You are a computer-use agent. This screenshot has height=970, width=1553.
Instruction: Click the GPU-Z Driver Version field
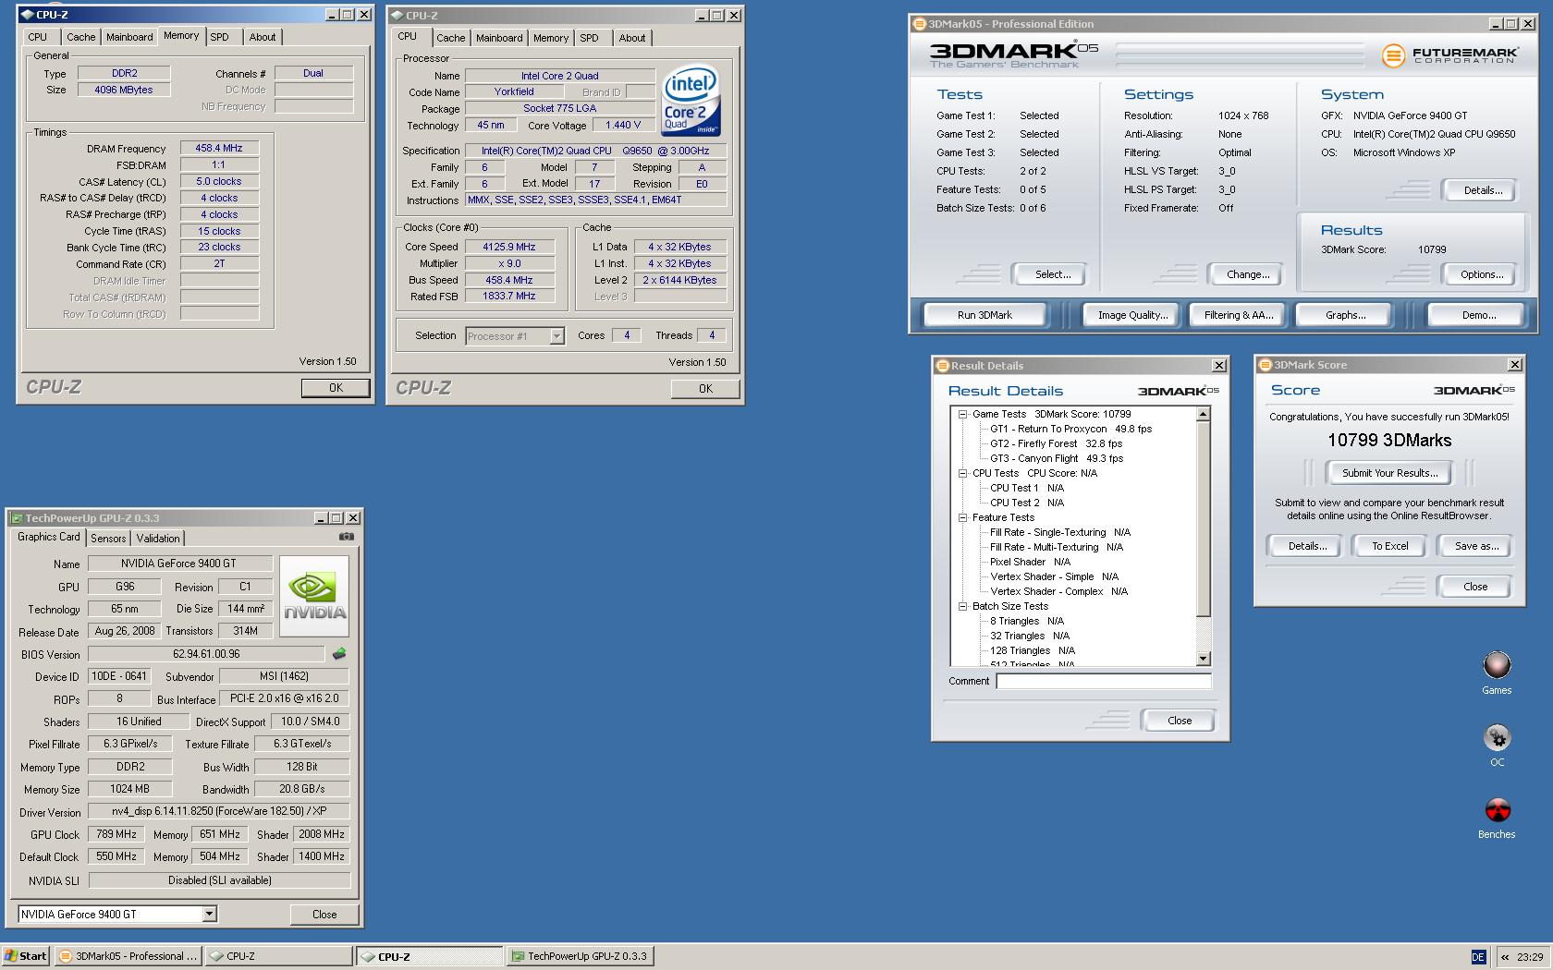[x=218, y=811]
